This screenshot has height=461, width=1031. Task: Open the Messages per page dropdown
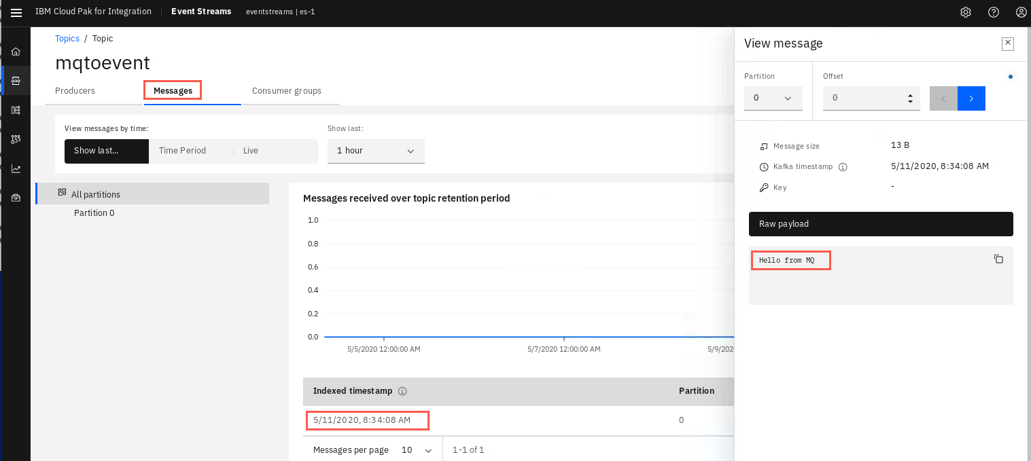(x=417, y=450)
